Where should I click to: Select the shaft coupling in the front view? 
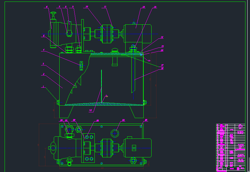[107, 34]
